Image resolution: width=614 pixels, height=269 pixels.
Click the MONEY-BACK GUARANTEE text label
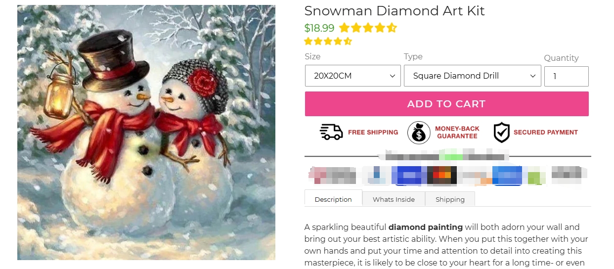click(x=457, y=133)
